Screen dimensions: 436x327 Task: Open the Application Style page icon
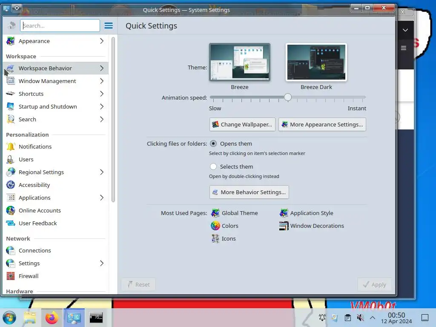(x=284, y=213)
